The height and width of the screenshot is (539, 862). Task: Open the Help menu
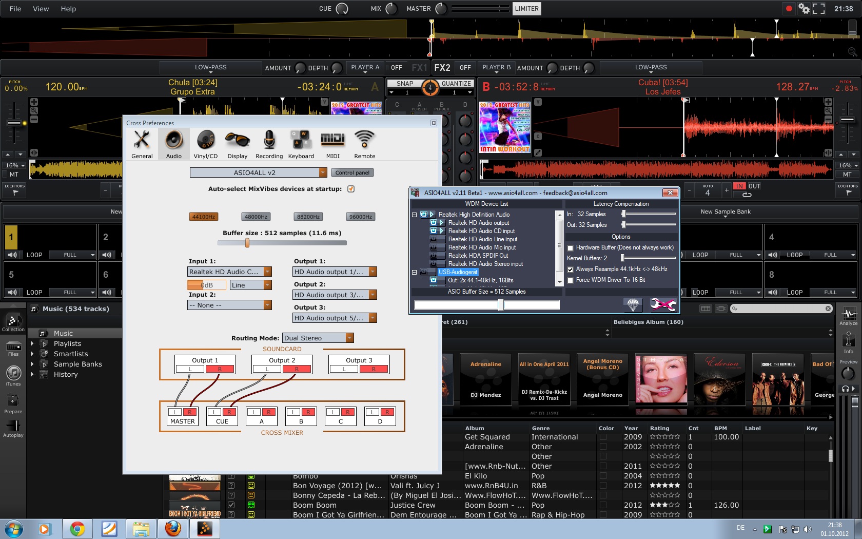pyautogui.click(x=68, y=9)
